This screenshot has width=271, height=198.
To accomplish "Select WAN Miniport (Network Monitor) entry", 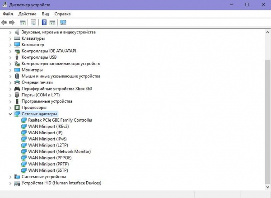I will pyautogui.click(x=60, y=151).
